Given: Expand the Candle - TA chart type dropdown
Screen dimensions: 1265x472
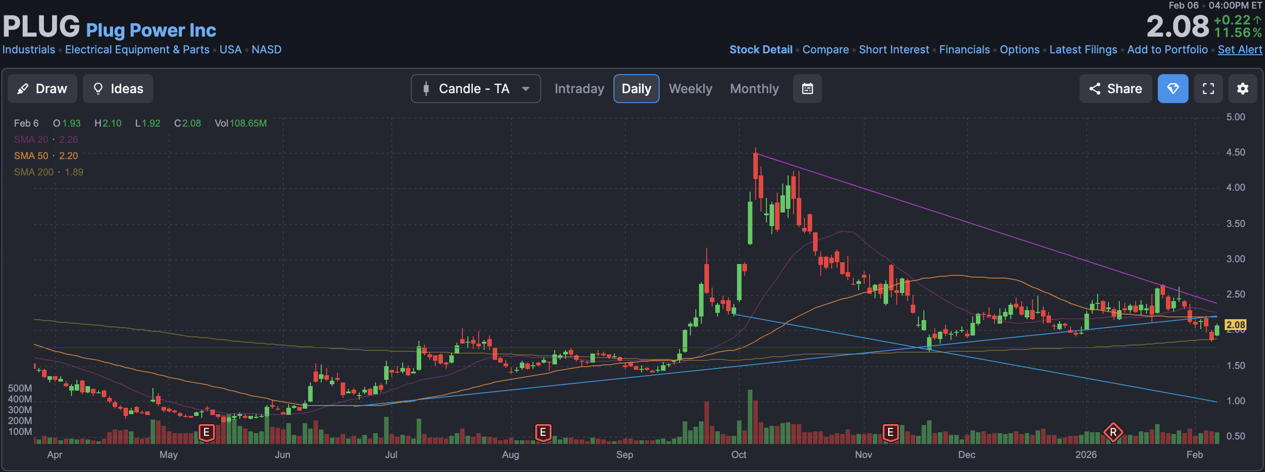Looking at the screenshot, I should (476, 89).
